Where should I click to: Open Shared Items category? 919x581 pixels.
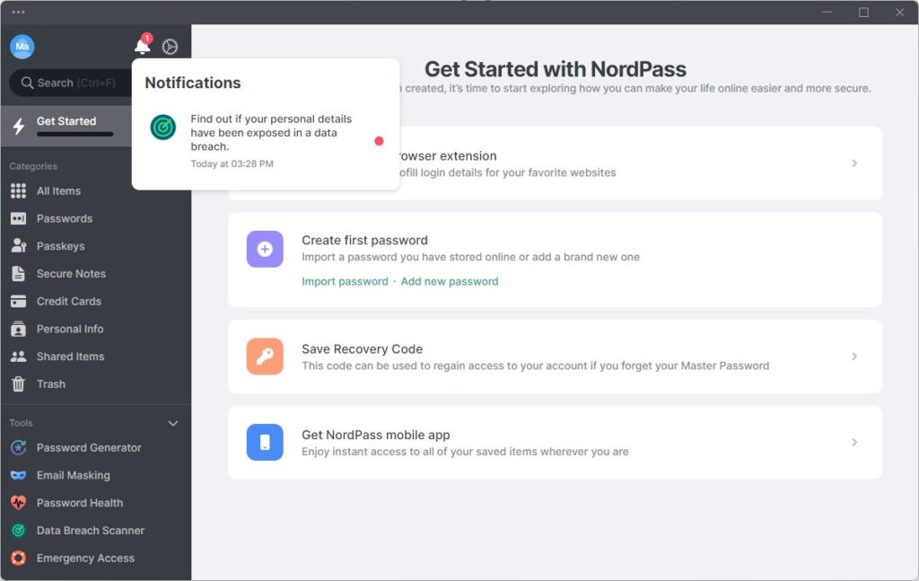[x=70, y=356]
